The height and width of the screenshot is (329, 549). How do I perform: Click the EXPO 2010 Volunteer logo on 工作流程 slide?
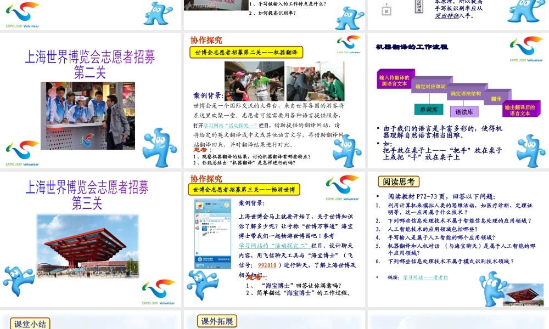526,49
